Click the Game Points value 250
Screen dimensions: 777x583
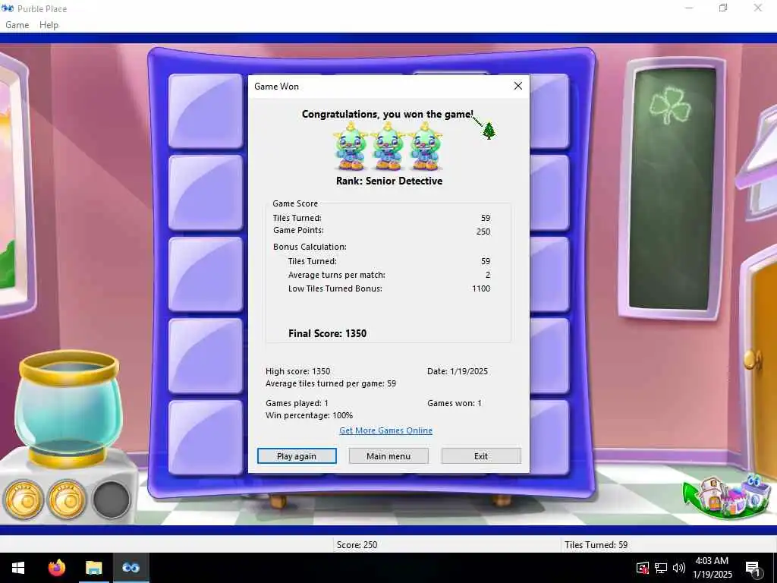click(x=483, y=231)
